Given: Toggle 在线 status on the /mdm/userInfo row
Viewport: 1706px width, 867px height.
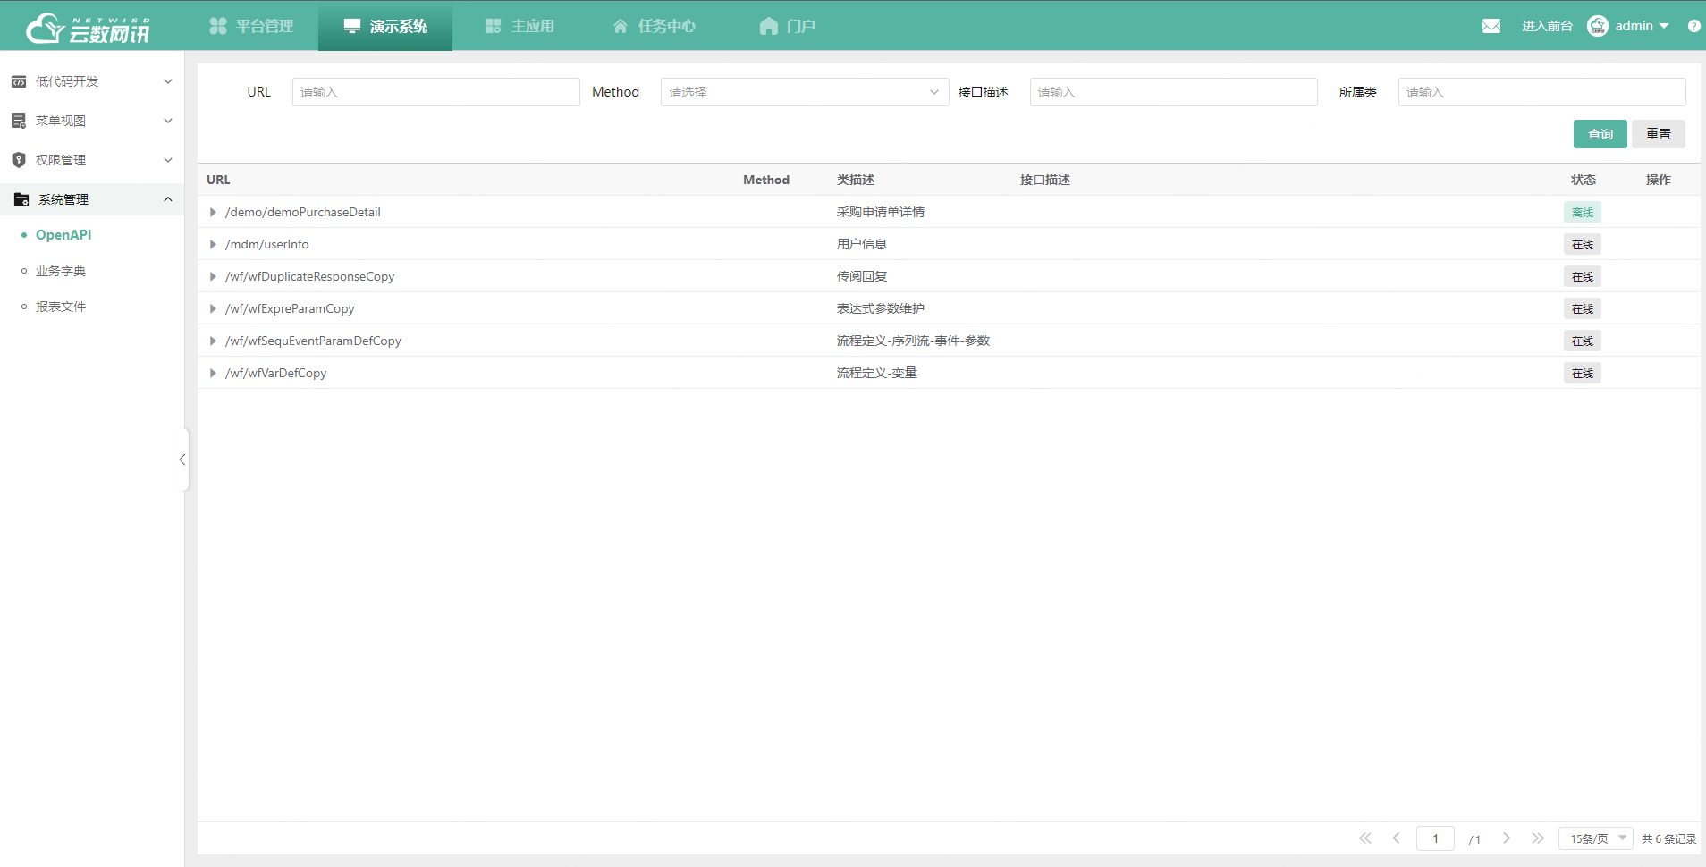Looking at the screenshot, I should click(x=1581, y=244).
